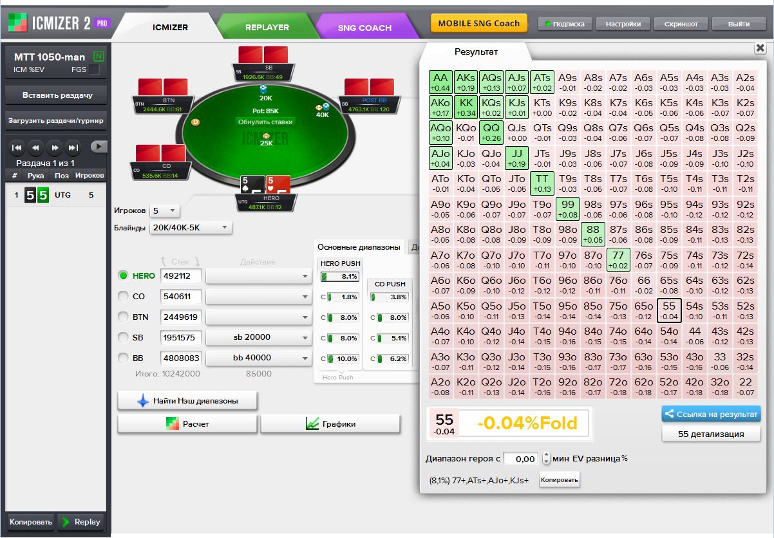Image resolution: width=774 pixels, height=538 pixels.
Task: Click the BB player's face-down cards
Action: click(370, 88)
